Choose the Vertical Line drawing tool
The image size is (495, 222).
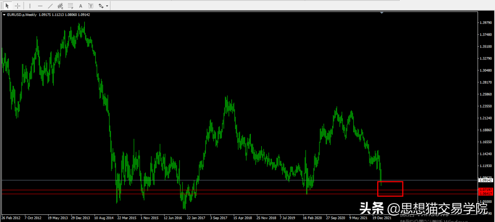point(30,5)
